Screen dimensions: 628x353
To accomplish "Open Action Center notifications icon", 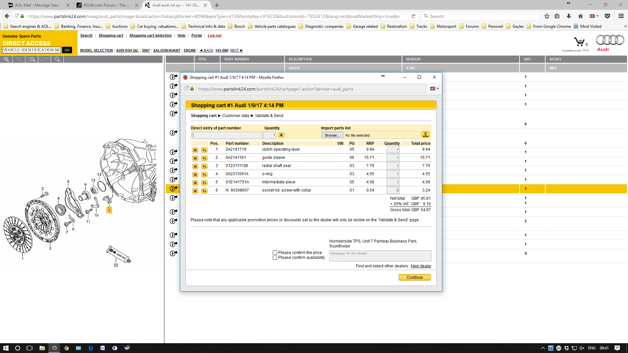I will coord(617,348).
